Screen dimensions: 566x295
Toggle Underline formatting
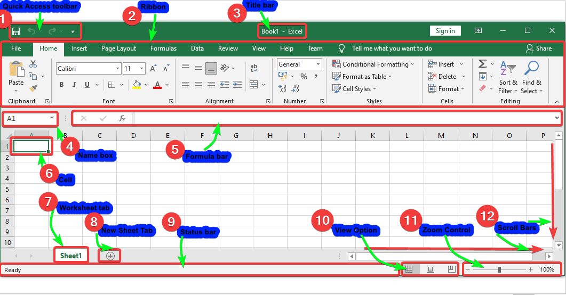point(87,85)
